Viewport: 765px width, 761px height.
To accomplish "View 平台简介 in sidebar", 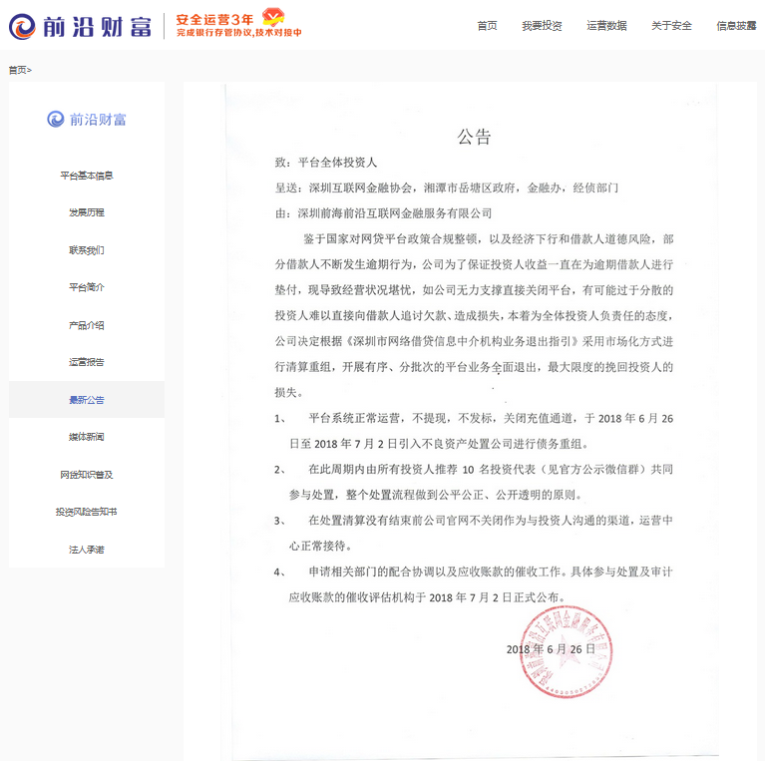I will (87, 287).
